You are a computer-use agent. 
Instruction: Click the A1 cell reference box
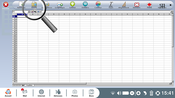tap(20, 12)
